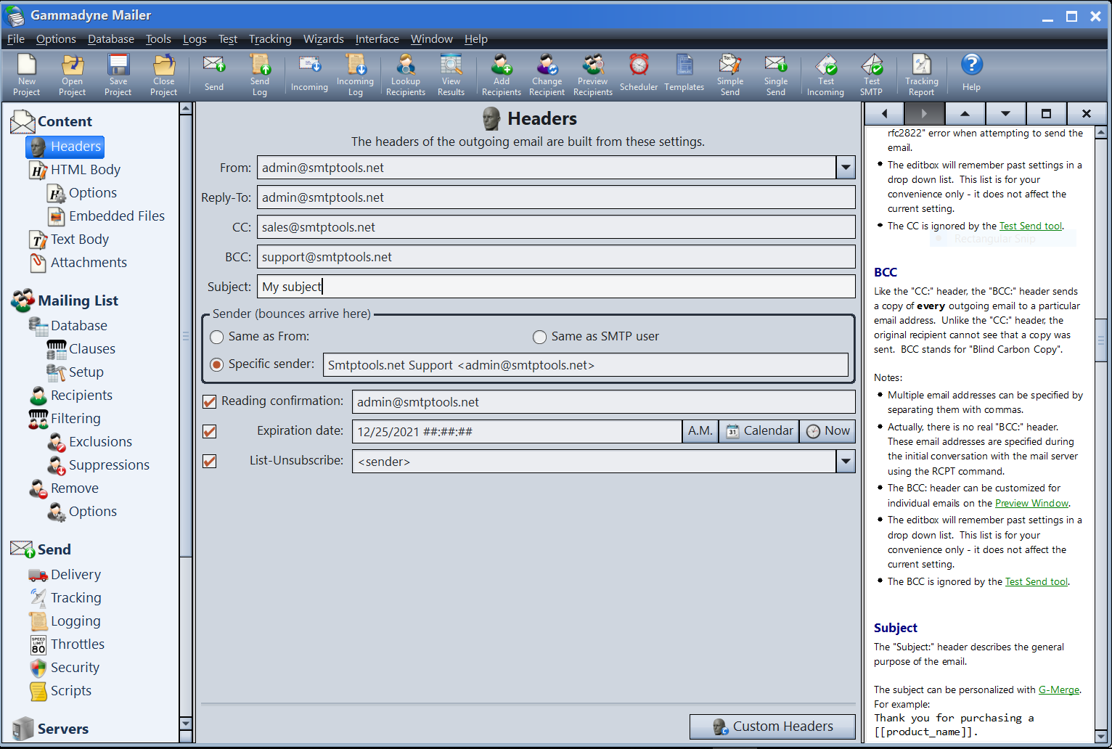Click the Incoming toolbar icon
Screen dimensions: 1112x749
[x=309, y=75]
